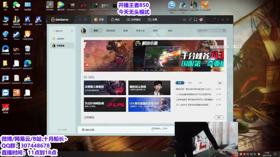Open the 回收站 recycle bin icon
The height and width of the screenshot is (157, 280).
pyautogui.click(x=28, y=50)
